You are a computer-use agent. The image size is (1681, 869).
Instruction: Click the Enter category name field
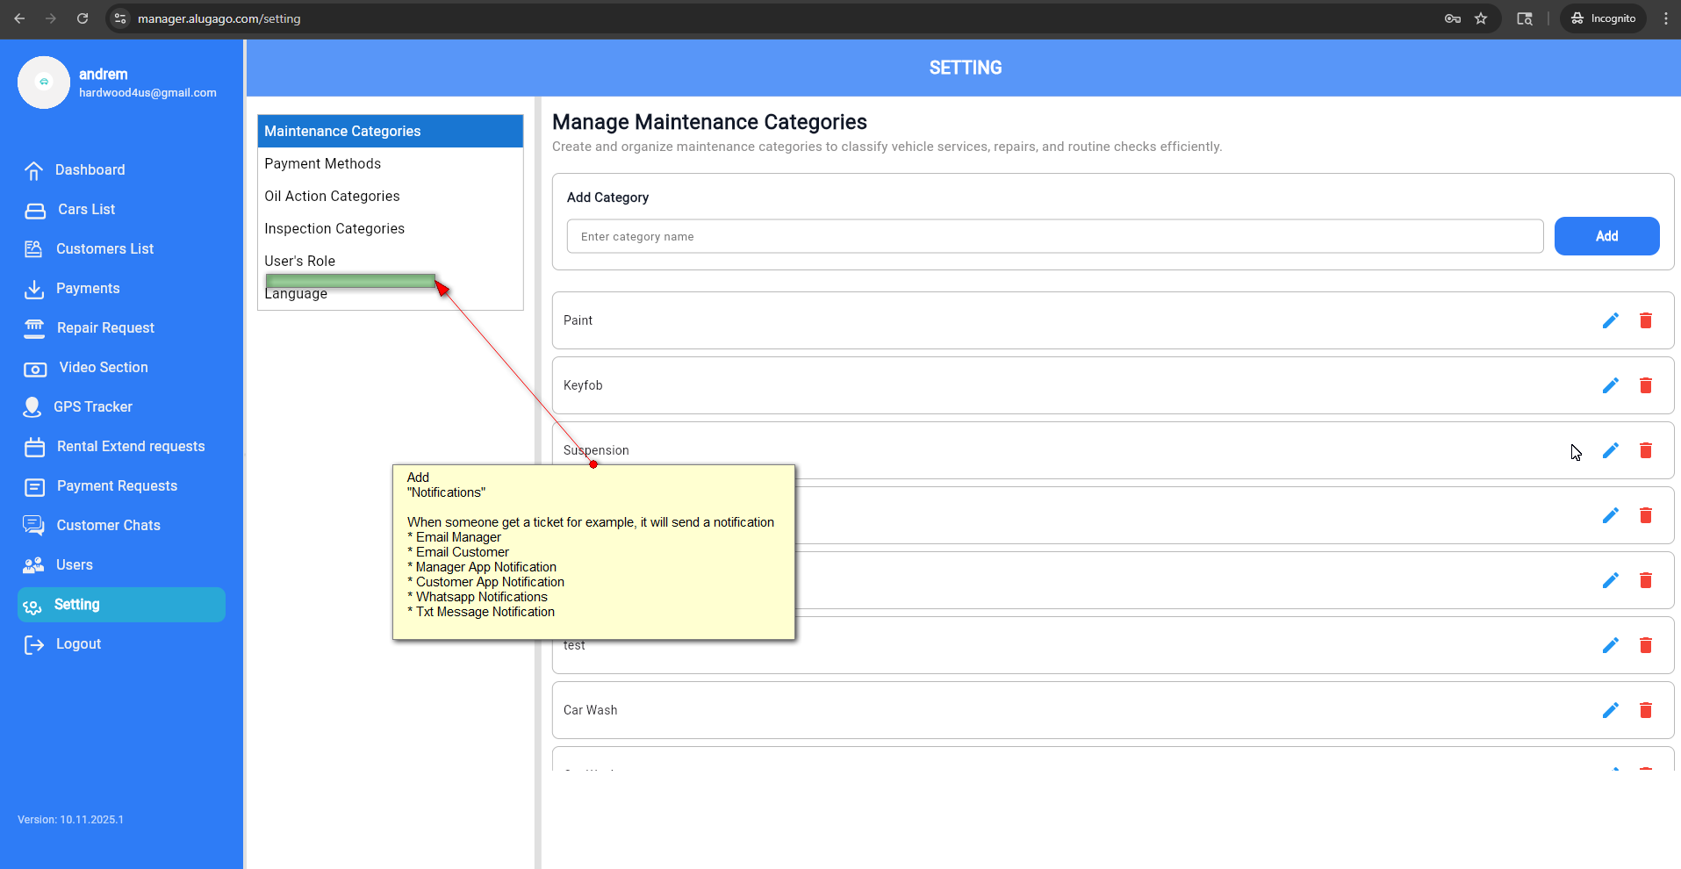point(1053,237)
